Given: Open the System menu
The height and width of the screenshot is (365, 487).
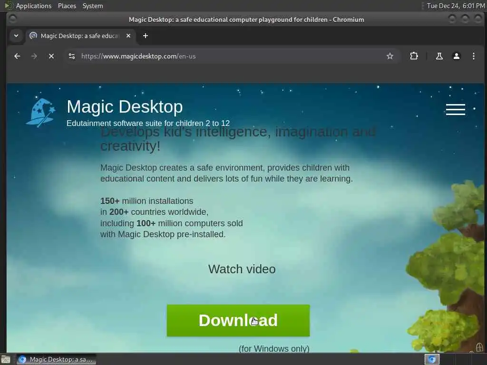Looking at the screenshot, I should [93, 6].
